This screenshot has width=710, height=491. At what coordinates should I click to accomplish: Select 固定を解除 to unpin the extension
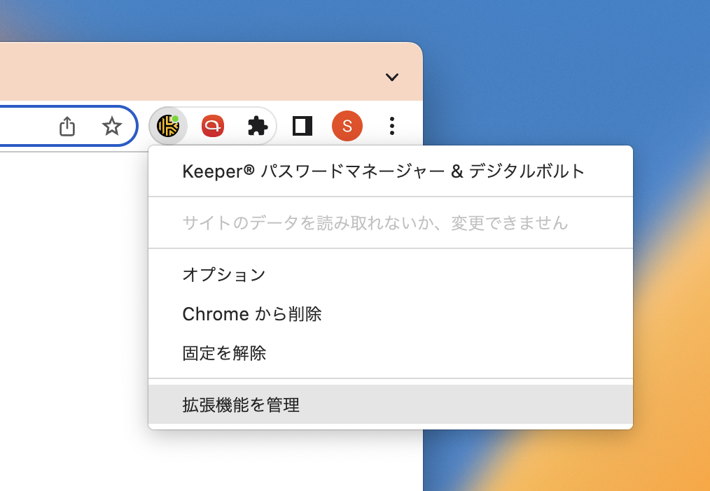224,353
